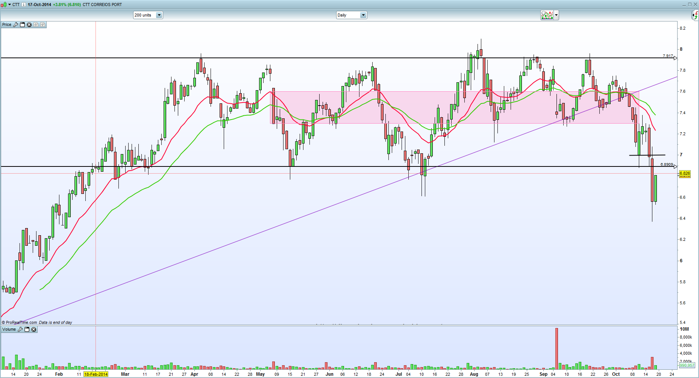Open Volume panel wrench settings
This screenshot has width=699, height=378.
(x=20, y=329)
